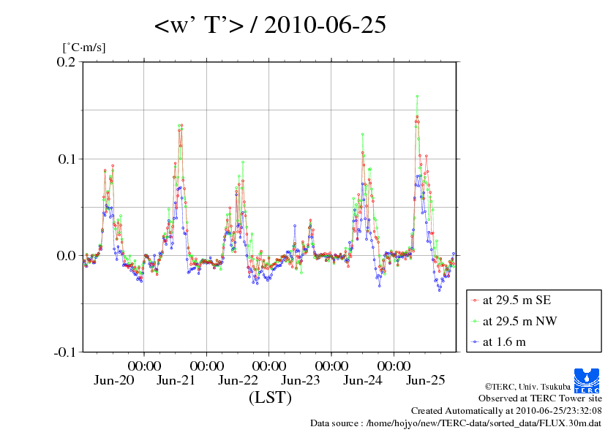Viewport: 616px width, 435px height.
Task: Click the Jun-23 date label
Action: (x=301, y=380)
